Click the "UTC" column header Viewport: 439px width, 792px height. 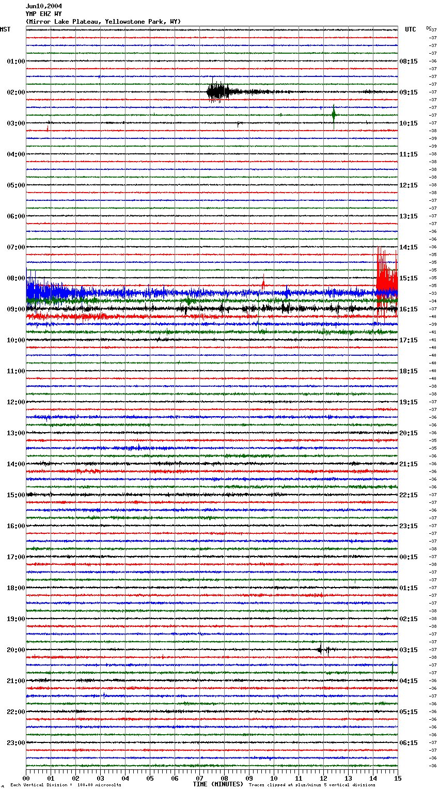[x=410, y=29]
